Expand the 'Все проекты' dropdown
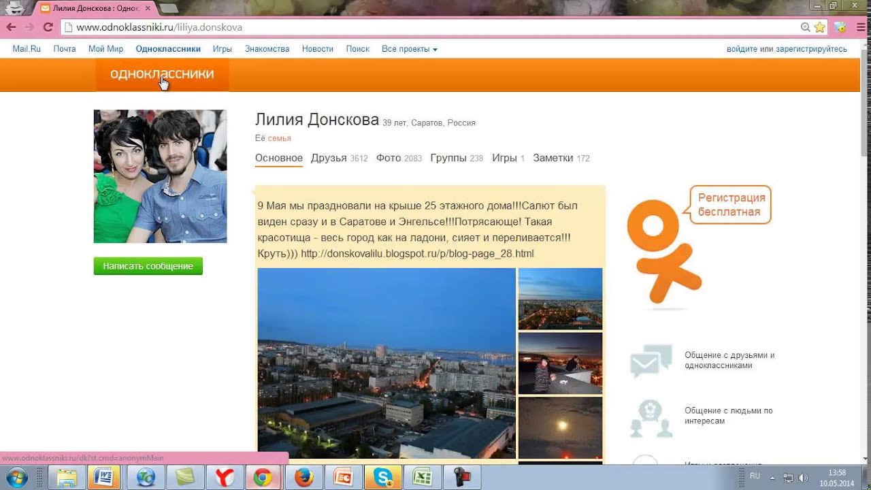The image size is (871, 490). pyautogui.click(x=409, y=49)
